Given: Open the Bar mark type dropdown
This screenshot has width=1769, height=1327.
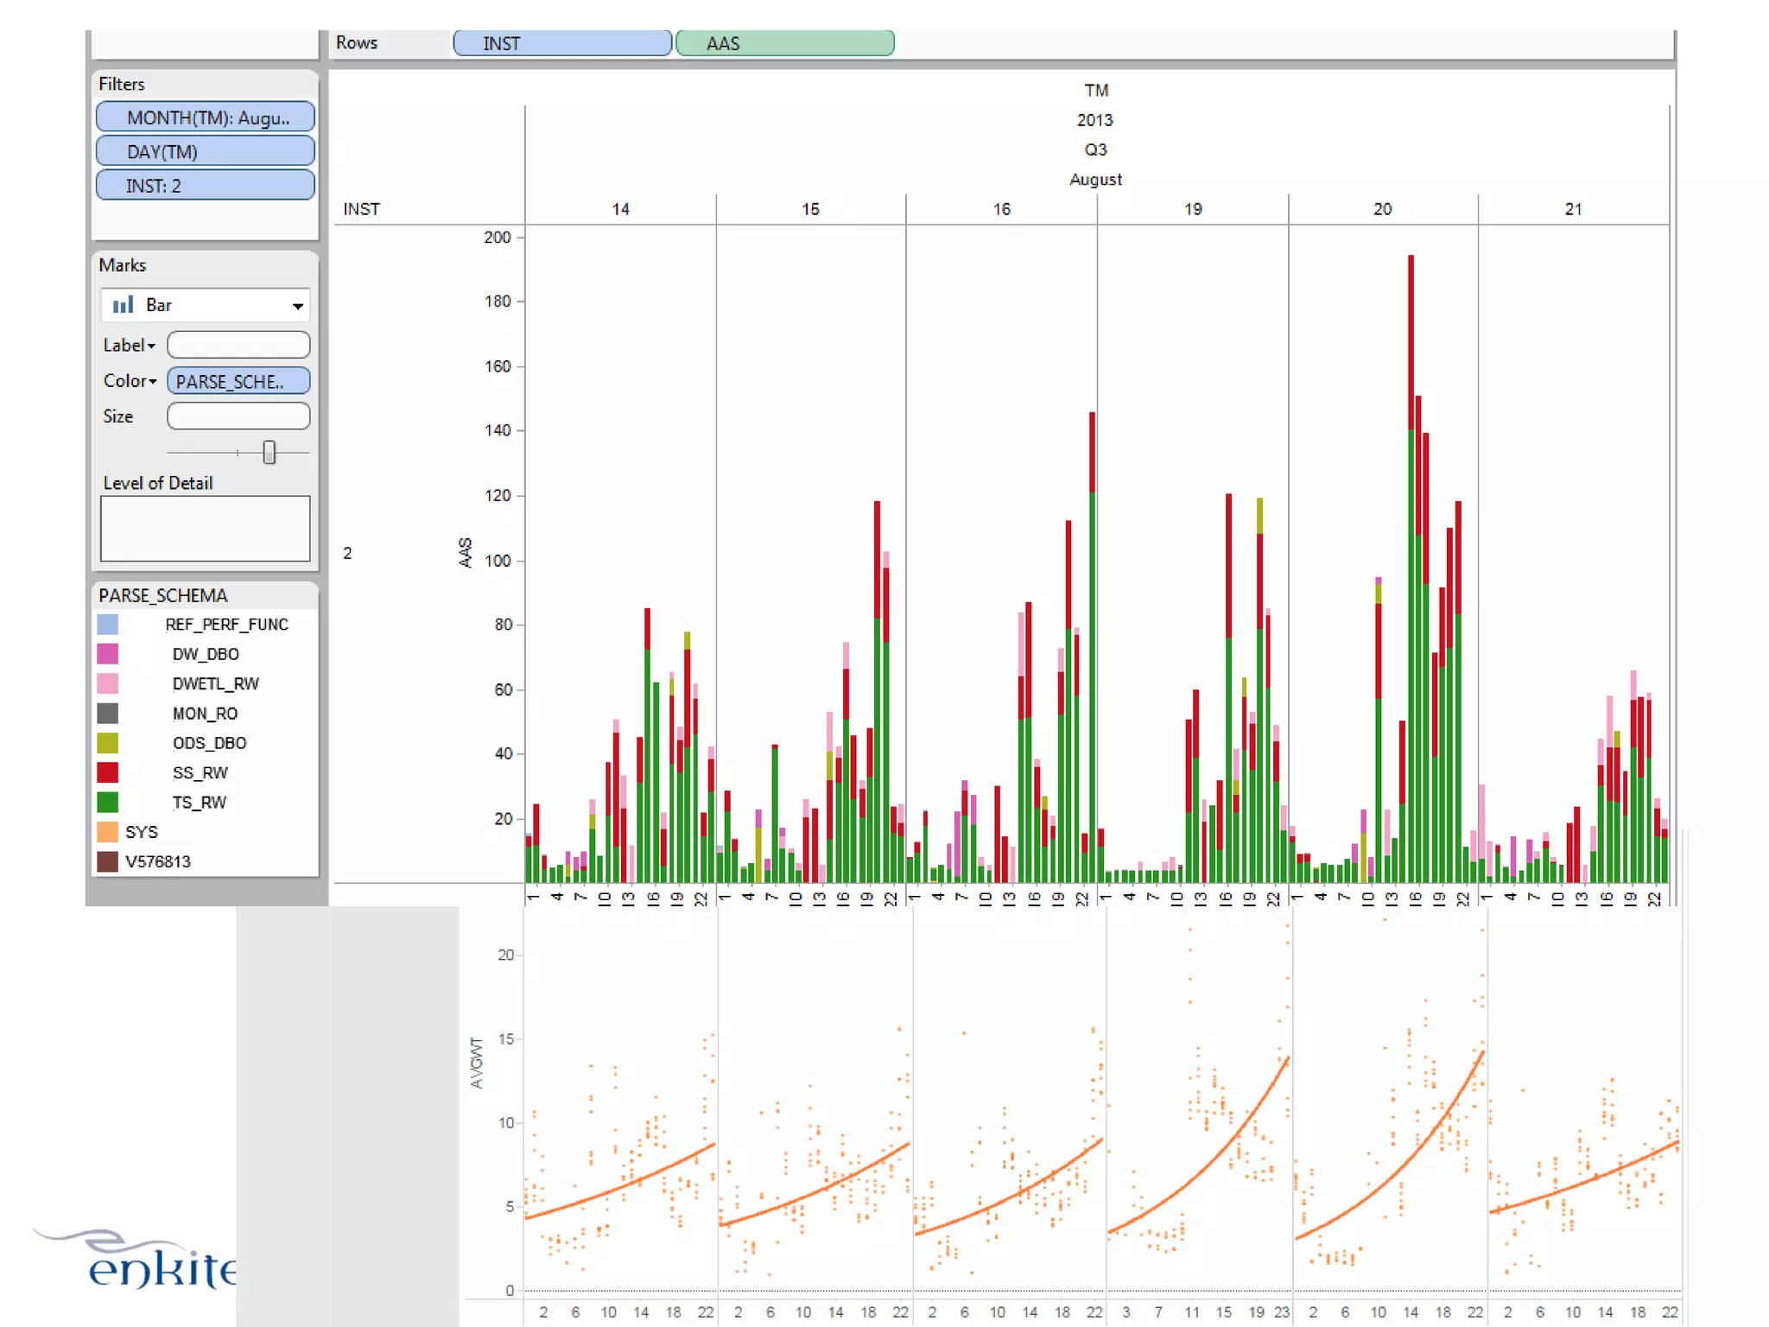Looking at the screenshot, I should coord(297,306).
